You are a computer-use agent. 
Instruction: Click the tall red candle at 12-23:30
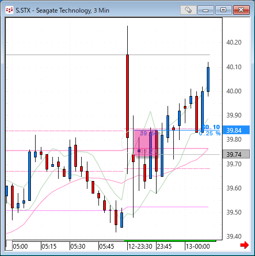pos(128,96)
